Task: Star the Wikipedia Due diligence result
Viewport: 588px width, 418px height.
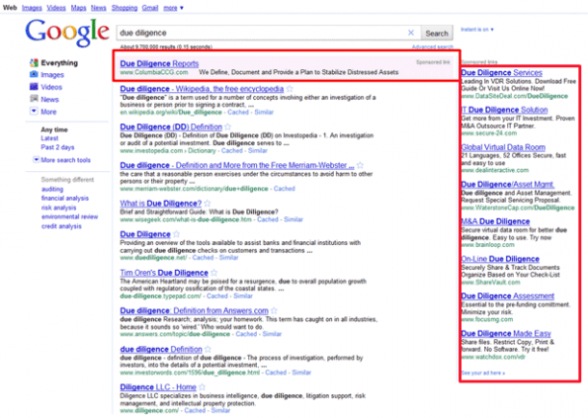Action: coord(290,89)
